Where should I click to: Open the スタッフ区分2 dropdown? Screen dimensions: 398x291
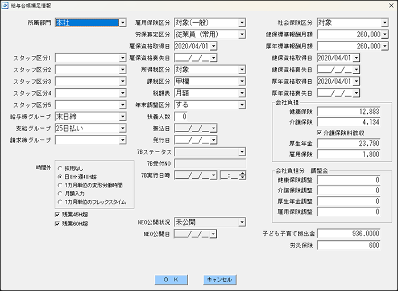pyautogui.click(x=122, y=69)
